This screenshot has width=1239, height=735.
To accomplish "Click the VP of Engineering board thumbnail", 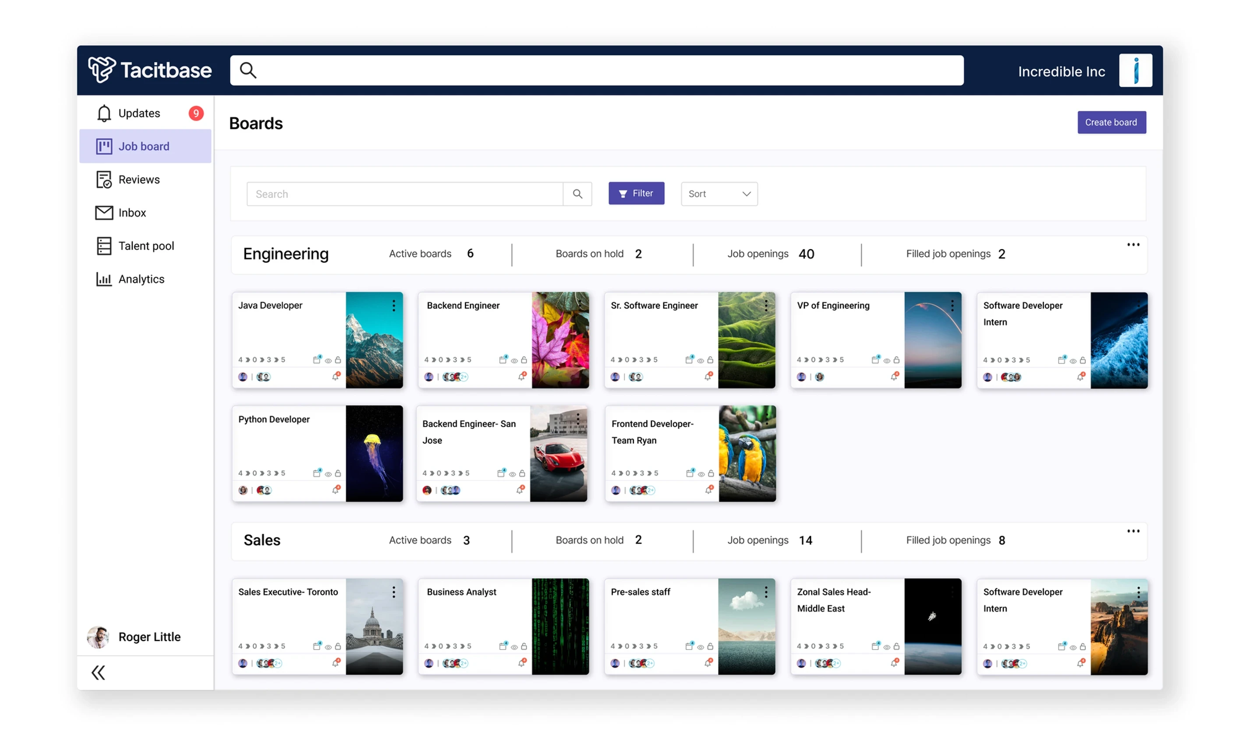I will pos(931,339).
